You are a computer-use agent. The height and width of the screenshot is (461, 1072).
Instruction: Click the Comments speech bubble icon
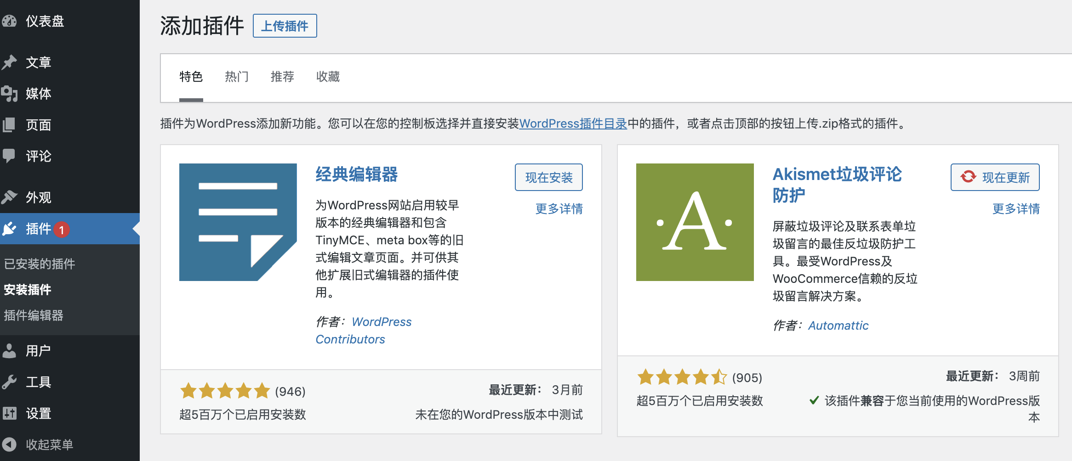[x=9, y=156]
